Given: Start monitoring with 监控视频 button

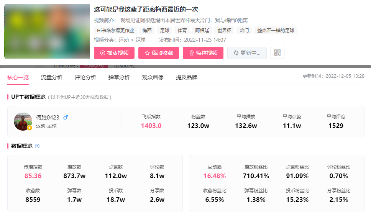Looking at the screenshot, I should pos(203,53).
